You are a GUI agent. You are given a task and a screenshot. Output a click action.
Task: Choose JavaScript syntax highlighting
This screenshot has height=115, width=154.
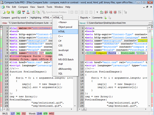(x=65, y=50)
